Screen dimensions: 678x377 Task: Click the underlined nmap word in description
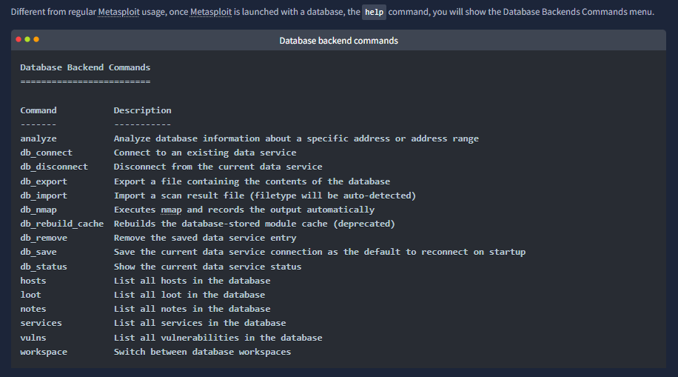171,210
